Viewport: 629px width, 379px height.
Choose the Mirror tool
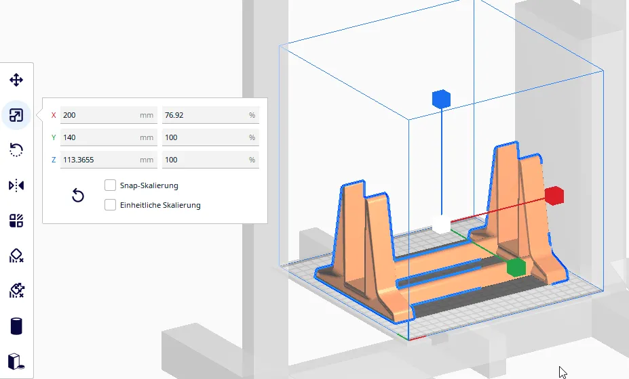pos(16,185)
